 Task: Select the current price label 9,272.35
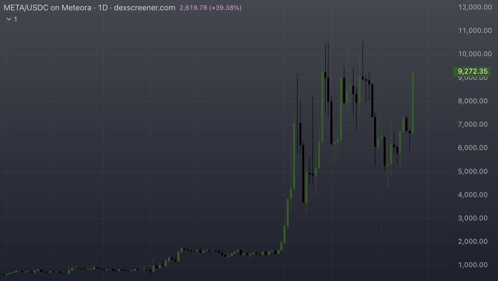coord(472,72)
